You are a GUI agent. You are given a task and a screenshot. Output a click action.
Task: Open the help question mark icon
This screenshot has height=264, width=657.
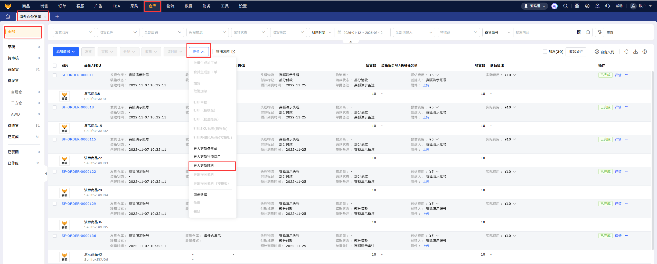pyautogui.click(x=645, y=52)
